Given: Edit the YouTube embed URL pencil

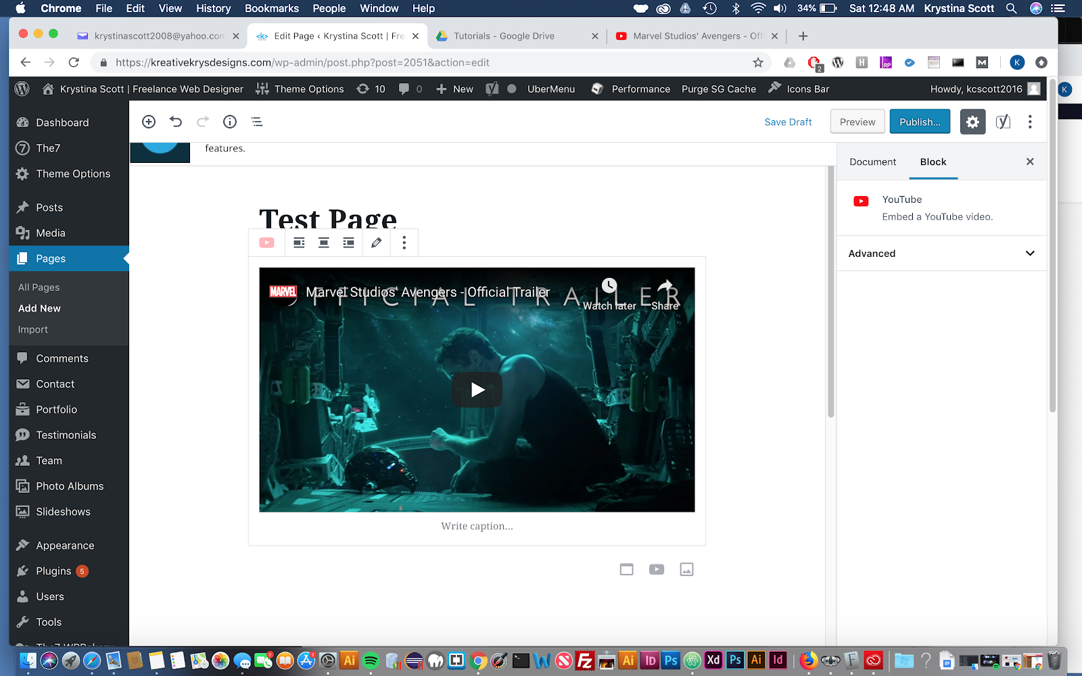Looking at the screenshot, I should (377, 243).
